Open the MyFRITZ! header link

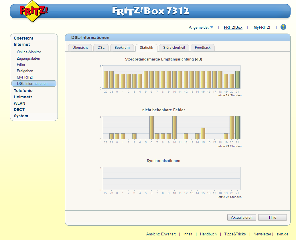(262, 28)
